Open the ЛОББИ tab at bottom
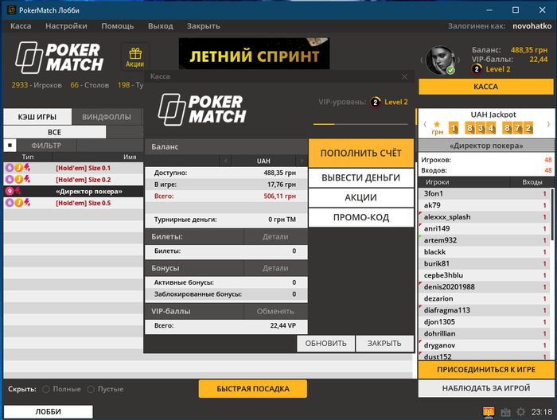 (49, 412)
